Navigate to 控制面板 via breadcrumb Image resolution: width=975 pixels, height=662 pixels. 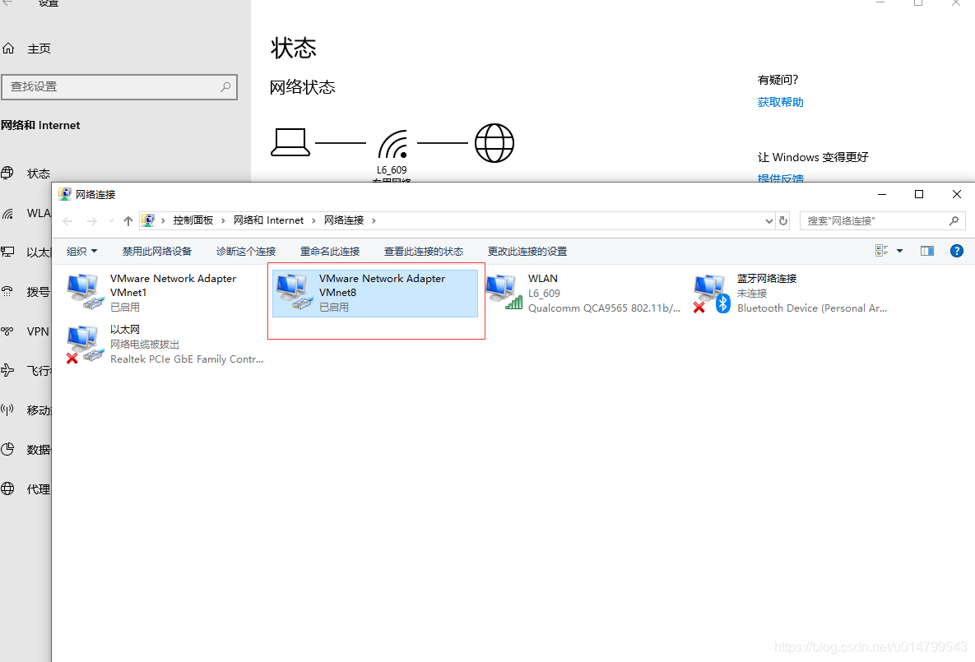[194, 220]
